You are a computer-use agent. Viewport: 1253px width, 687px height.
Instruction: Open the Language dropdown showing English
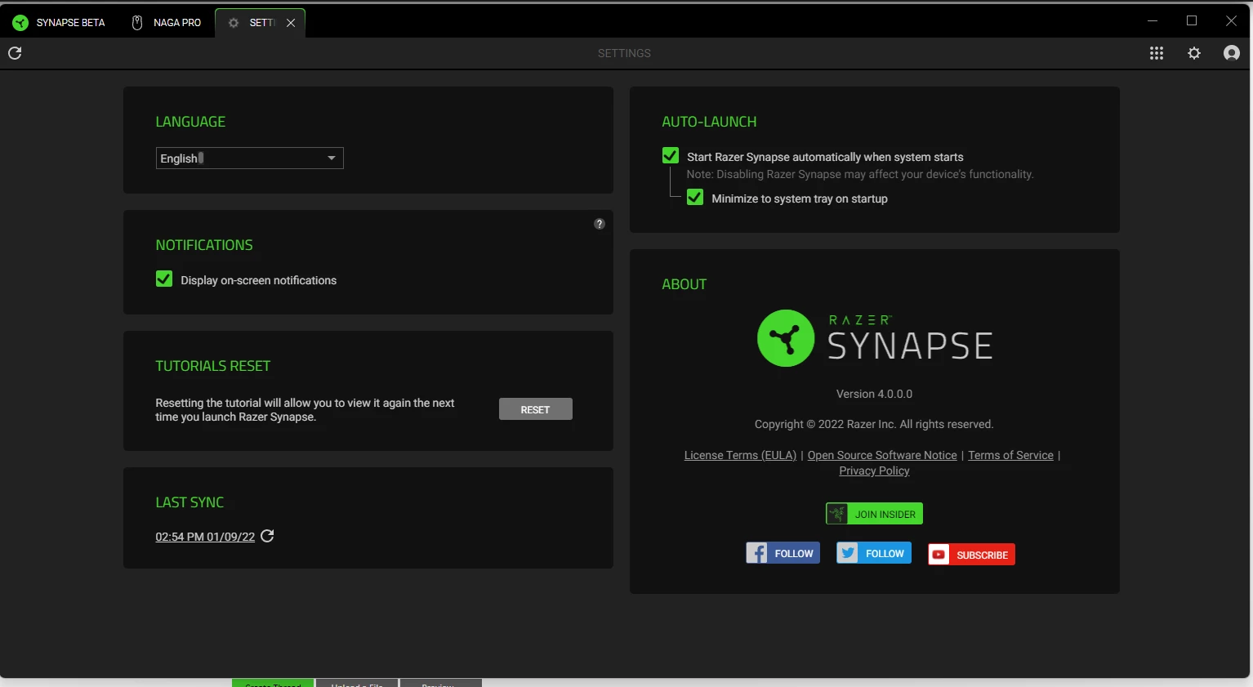click(x=250, y=158)
